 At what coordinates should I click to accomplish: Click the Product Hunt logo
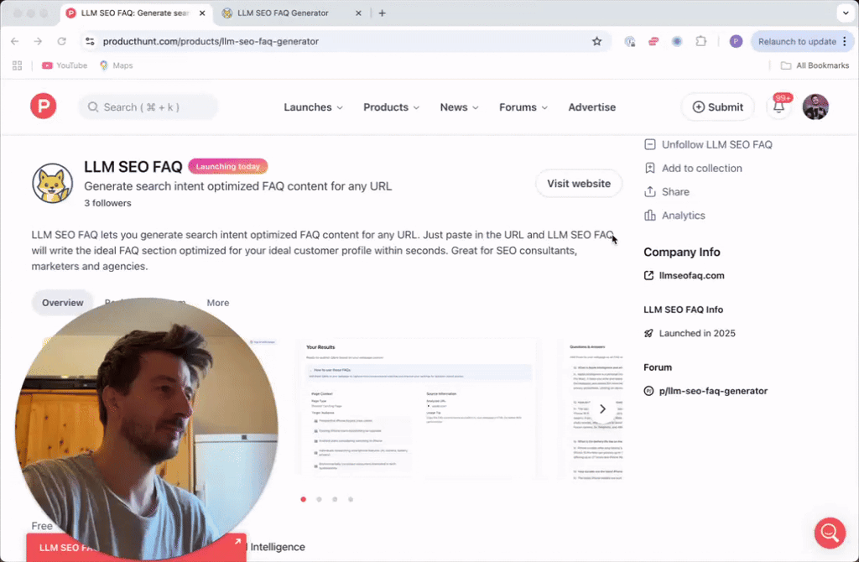[44, 107]
